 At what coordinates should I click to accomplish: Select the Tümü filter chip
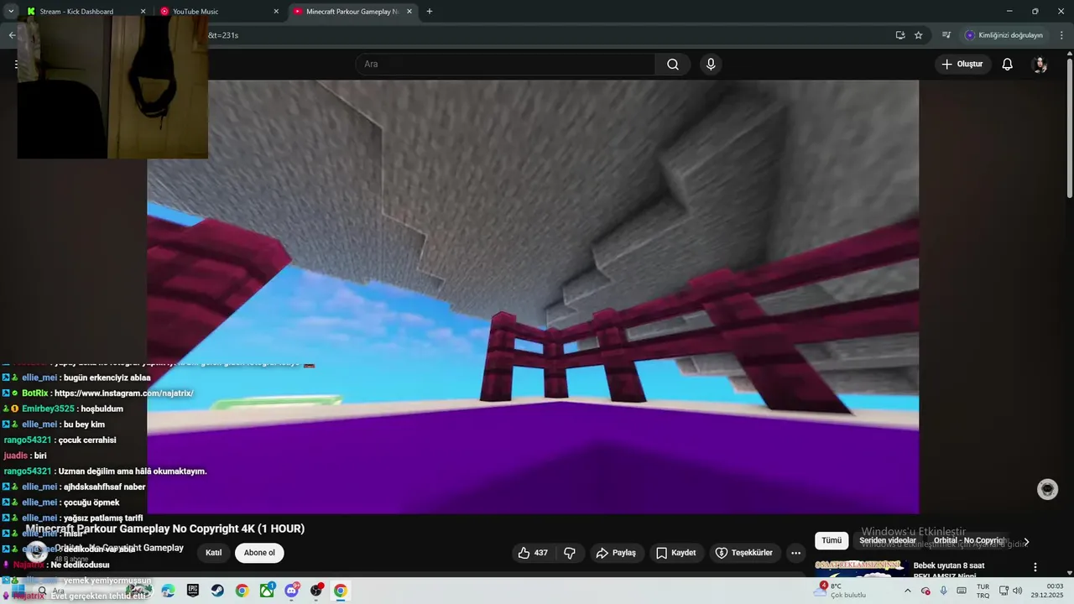(832, 541)
